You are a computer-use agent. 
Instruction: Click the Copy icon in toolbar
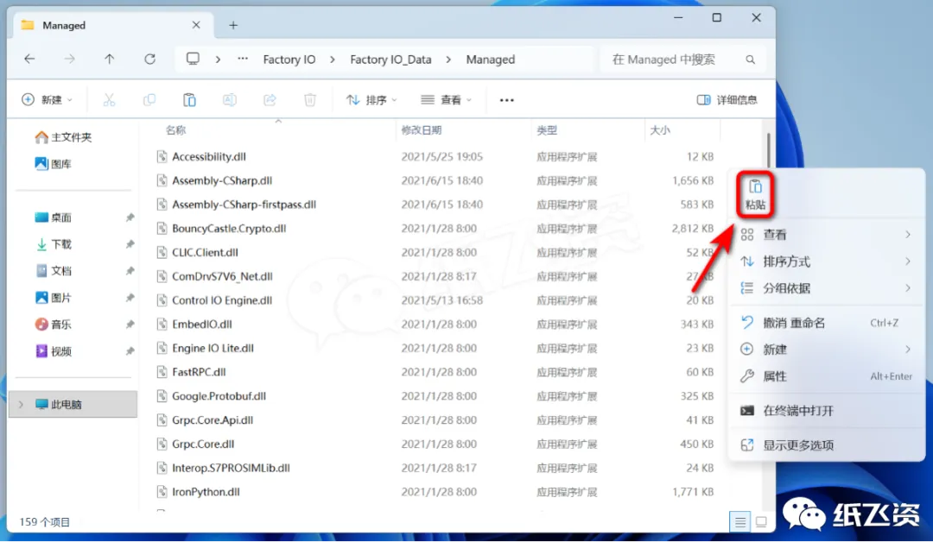coord(149,100)
